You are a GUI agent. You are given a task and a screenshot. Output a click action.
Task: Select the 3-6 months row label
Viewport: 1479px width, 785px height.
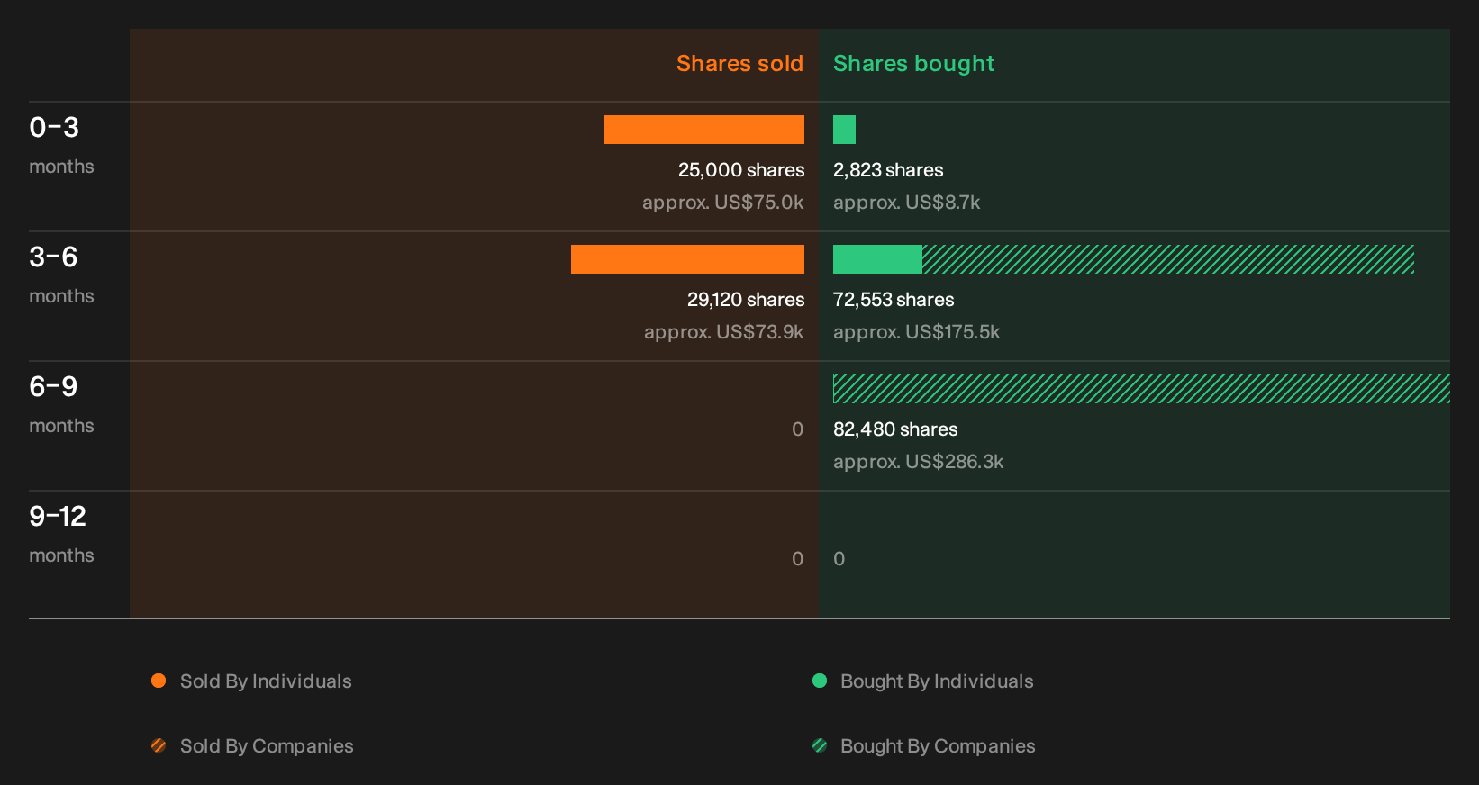coord(61,274)
